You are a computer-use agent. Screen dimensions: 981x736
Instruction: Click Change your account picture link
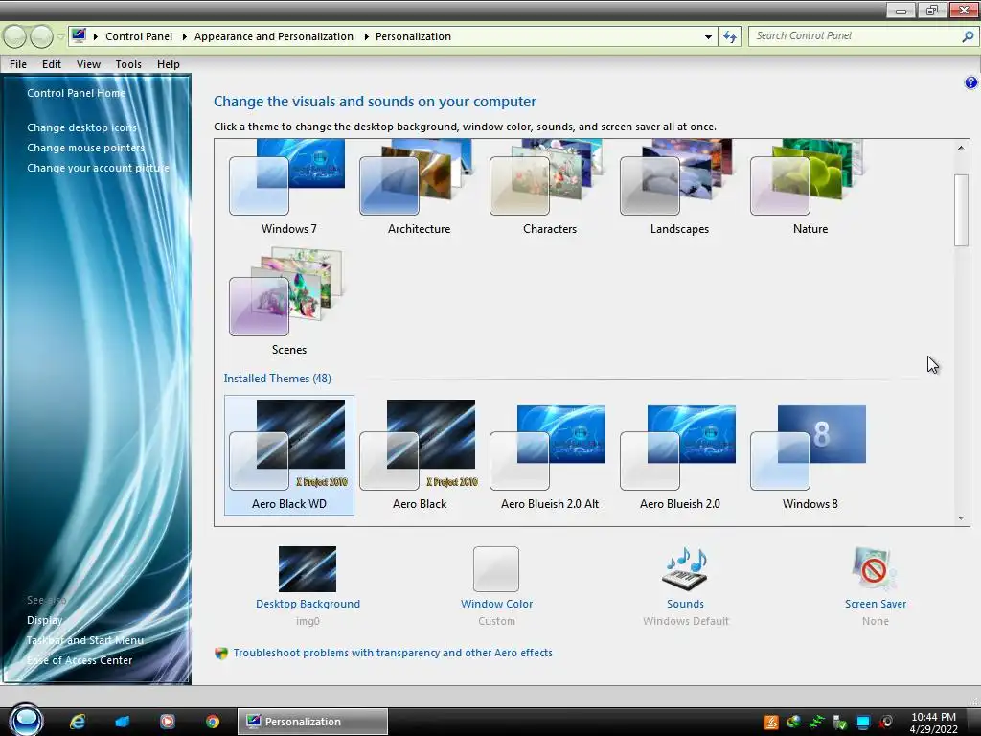[x=99, y=167]
